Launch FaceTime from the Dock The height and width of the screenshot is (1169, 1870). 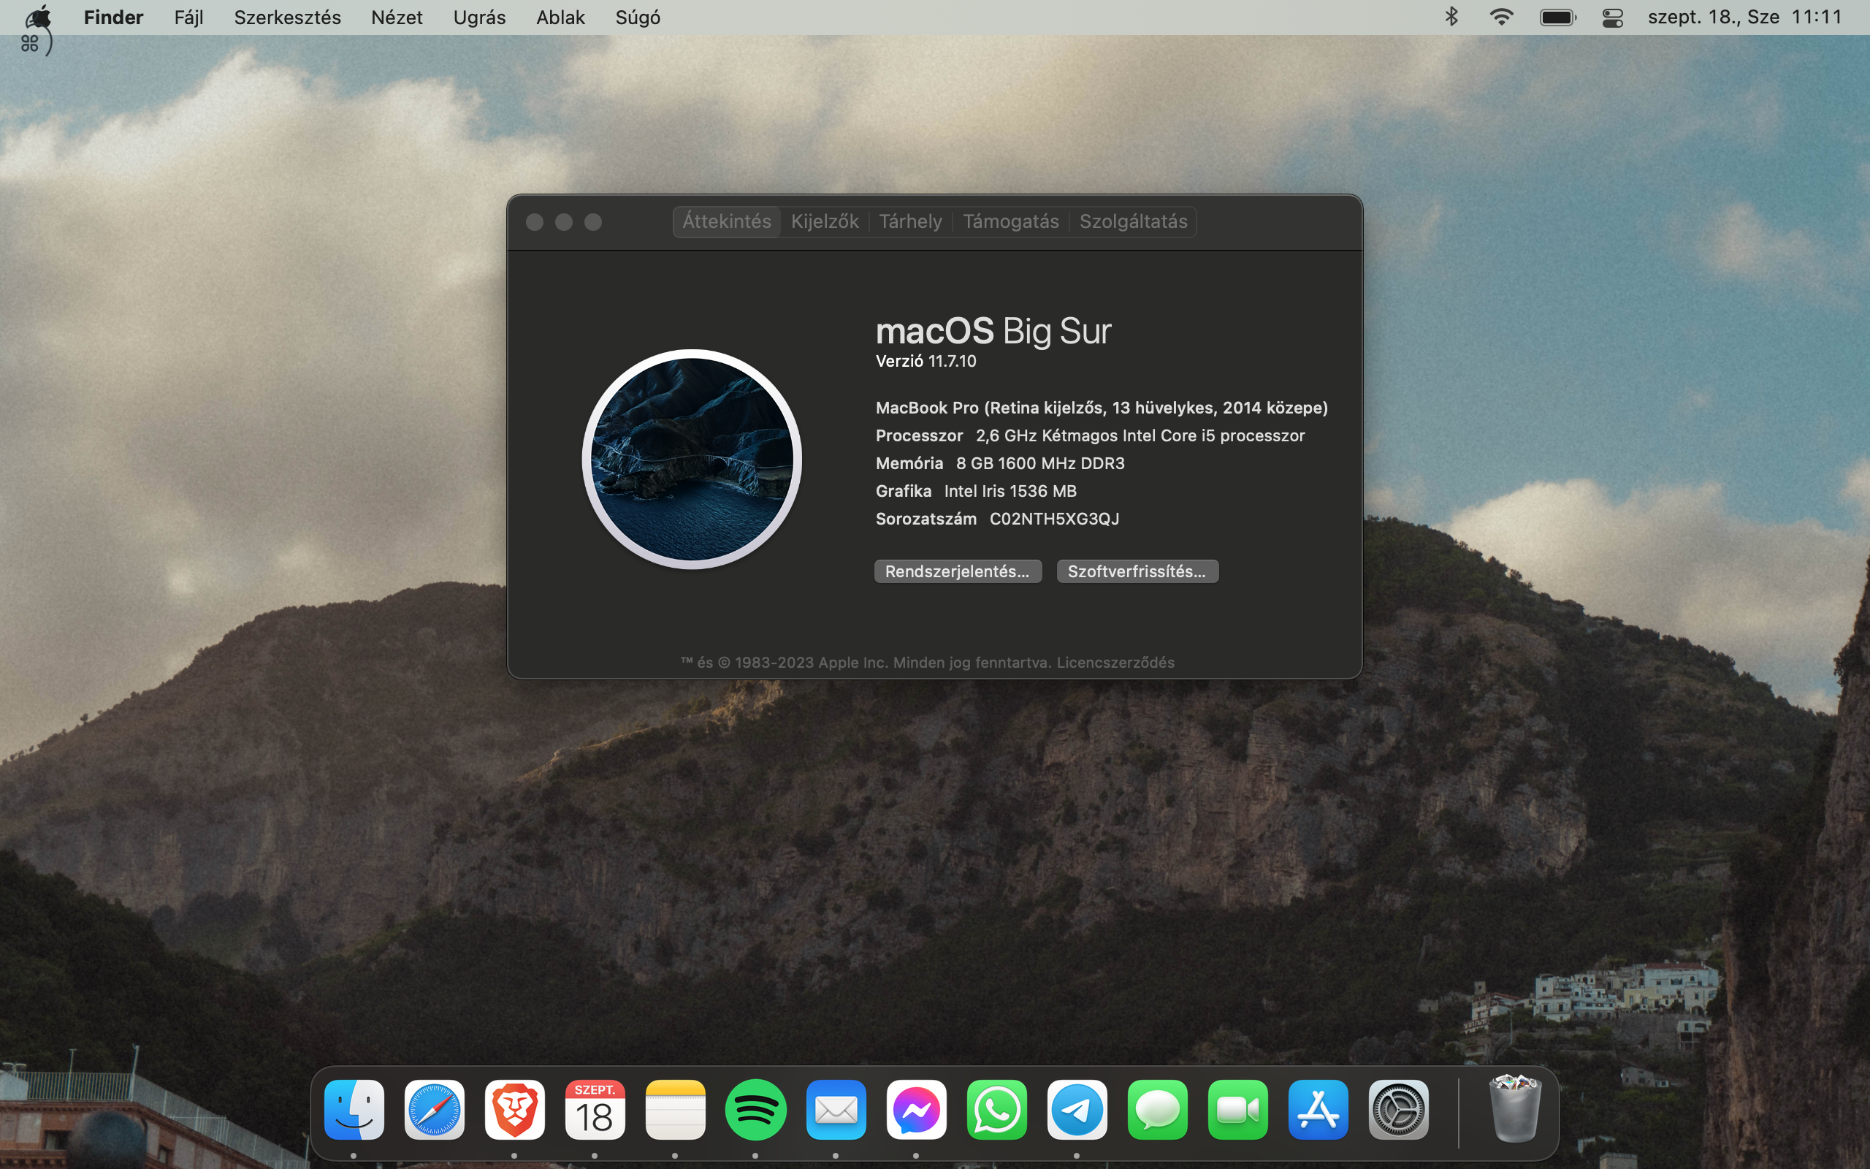[x=1238, y=1110]
